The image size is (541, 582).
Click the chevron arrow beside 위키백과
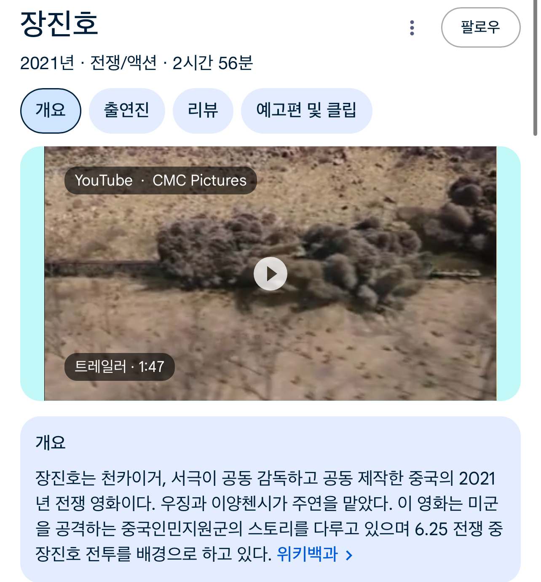tap(349, 555)
